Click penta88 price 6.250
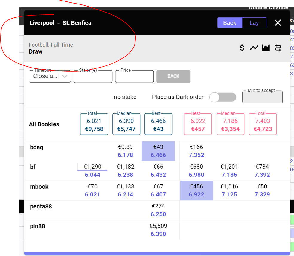Image resolution: width=294 pixels, height=256 pixels. [x=158, y=214]
